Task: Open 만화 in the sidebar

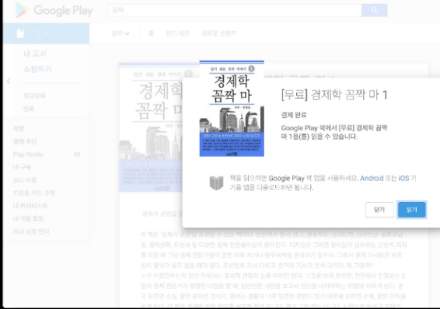Action: [x=29, y=109]
